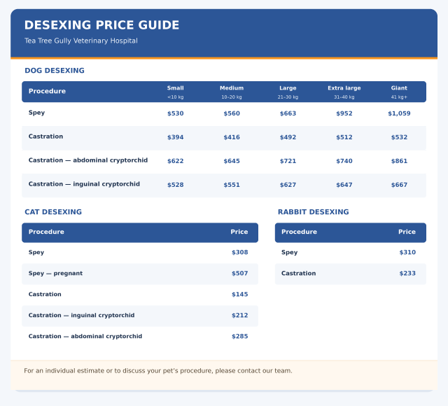Click Price header in cat table
Screen dimensions: 448x406
click(x=239, y=232)
